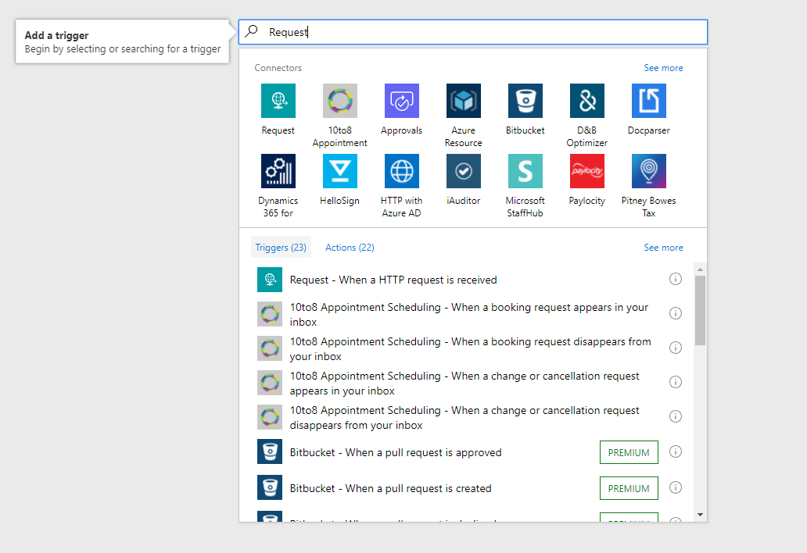The width and height of the screenshot is (807, 553).
Task: Switch to the Triggers (23) tab
Action: pyautogui.click(x=281, y=247)
